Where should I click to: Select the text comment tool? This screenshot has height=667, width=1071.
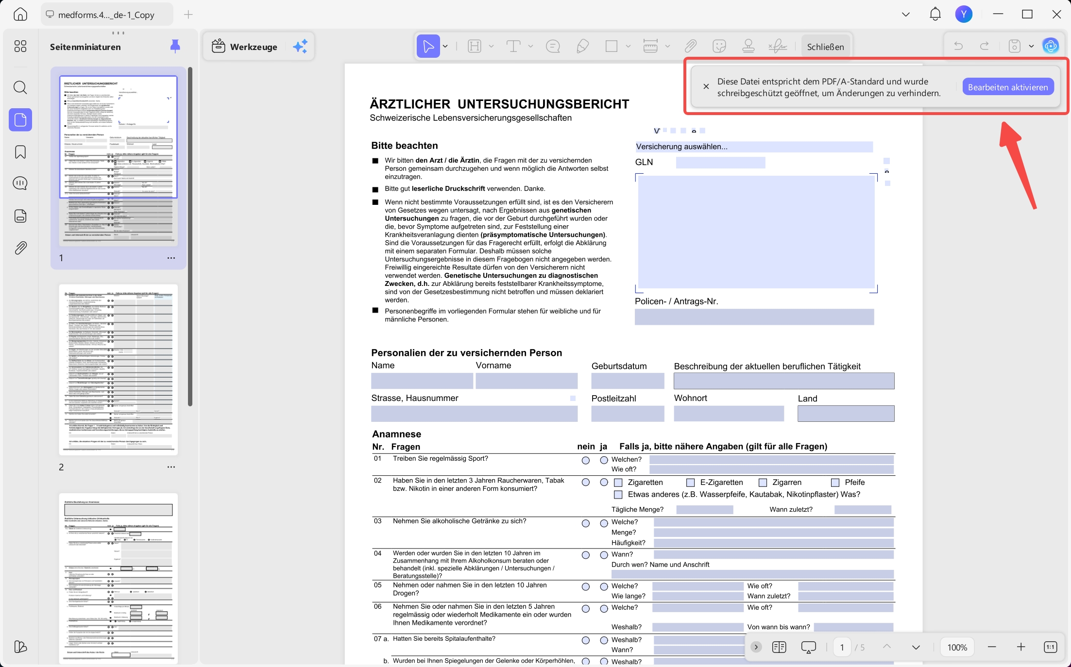coord(513,46)
